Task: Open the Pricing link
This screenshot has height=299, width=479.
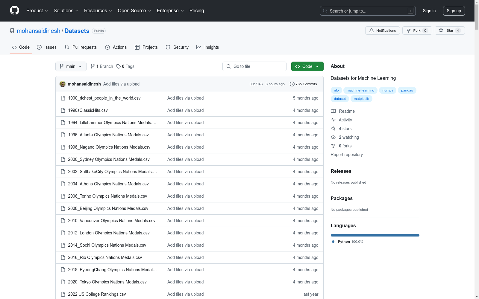Action: point(197,11)
